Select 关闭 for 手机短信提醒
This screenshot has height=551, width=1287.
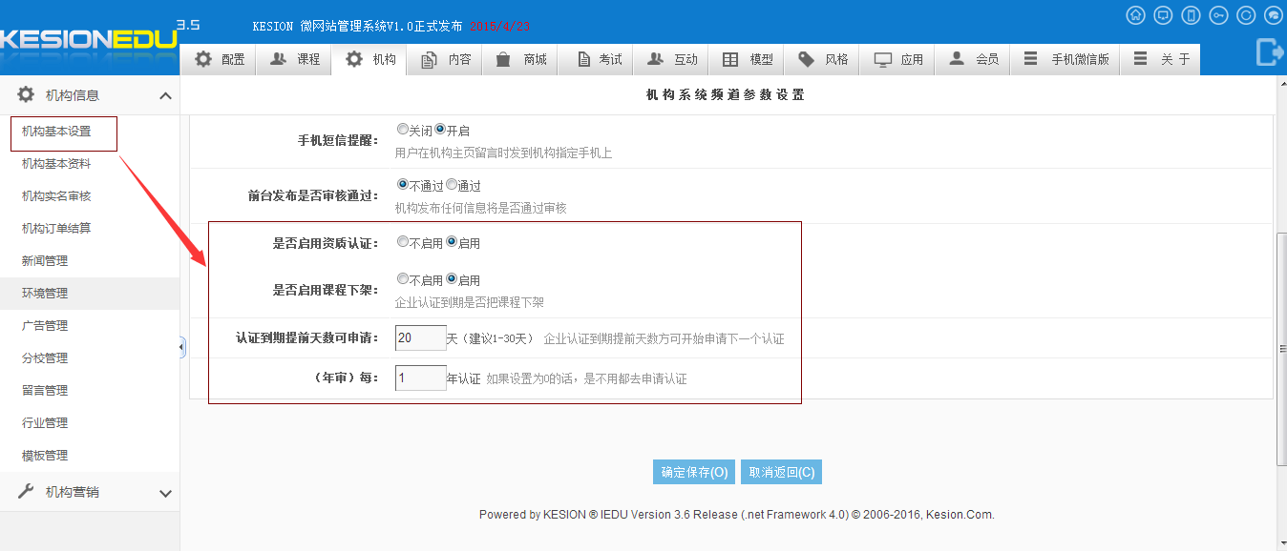[x=403, y=130]
